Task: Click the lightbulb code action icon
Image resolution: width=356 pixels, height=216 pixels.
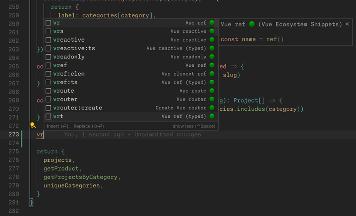Action: (33, 125)
